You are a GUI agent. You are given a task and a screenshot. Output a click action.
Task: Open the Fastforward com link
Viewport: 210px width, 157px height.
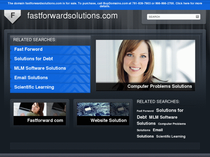click(45, 120)
